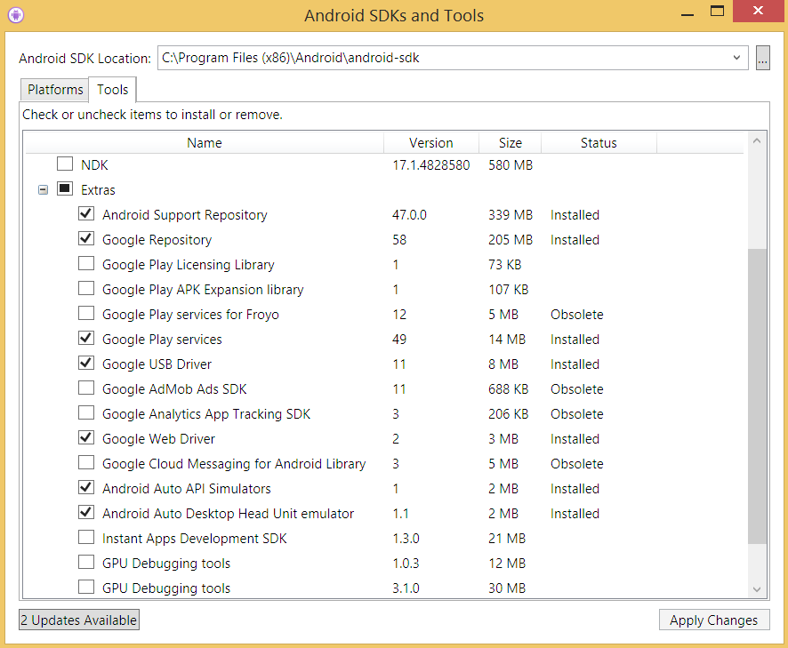The width and height of the screenshot is (788, 648).
Task: Collapse the Extras tree group
Action: (43, 189)
